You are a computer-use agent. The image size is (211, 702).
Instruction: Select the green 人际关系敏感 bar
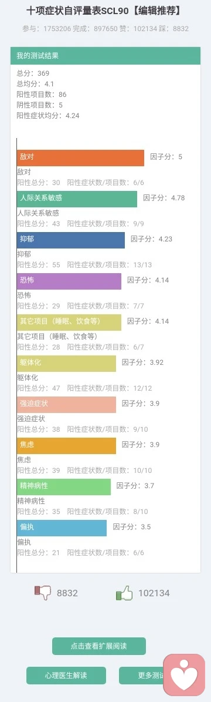[x=77, y=199]
